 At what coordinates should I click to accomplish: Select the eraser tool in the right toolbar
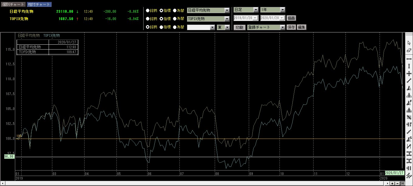pyautogui.click(x=409, y=50)
